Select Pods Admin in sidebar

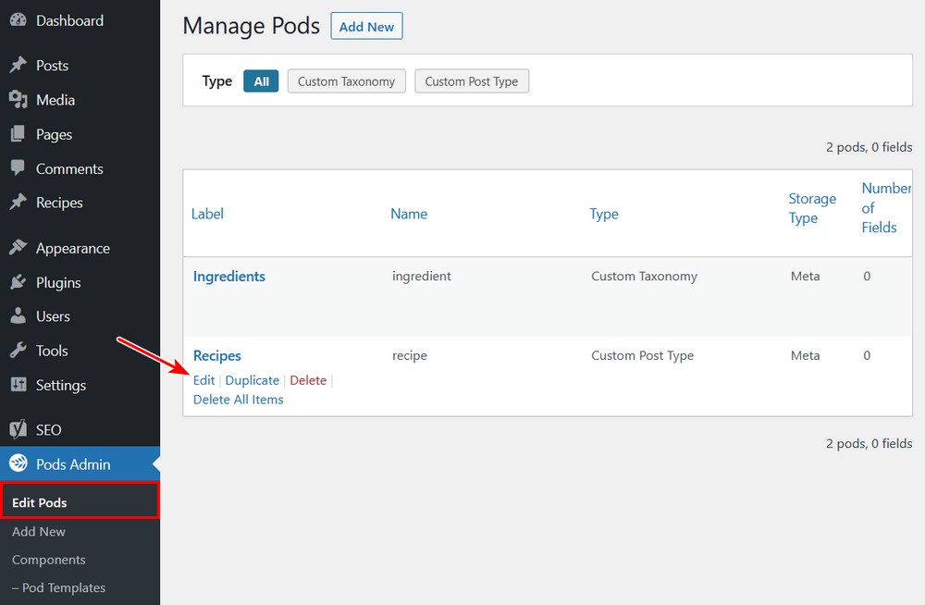(x=80, y=464)
